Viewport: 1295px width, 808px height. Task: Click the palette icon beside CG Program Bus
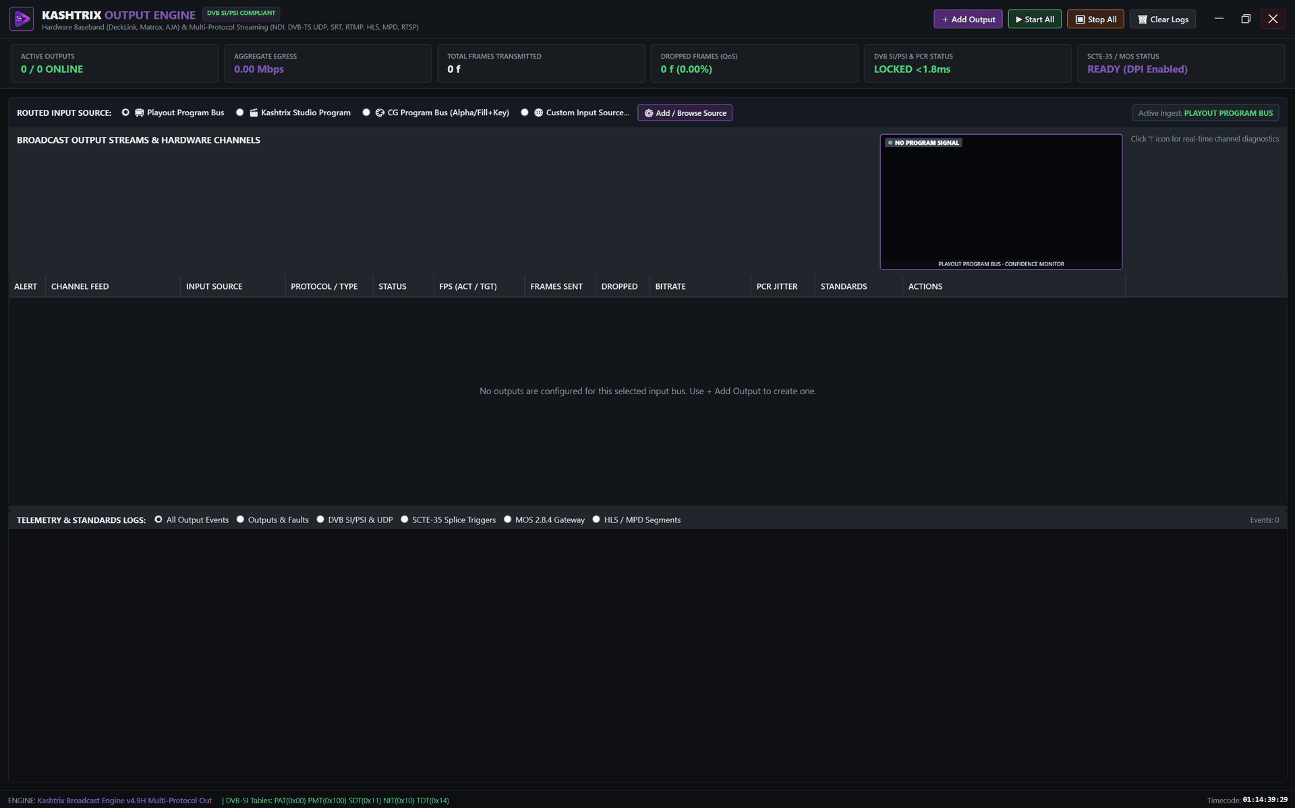380,113
